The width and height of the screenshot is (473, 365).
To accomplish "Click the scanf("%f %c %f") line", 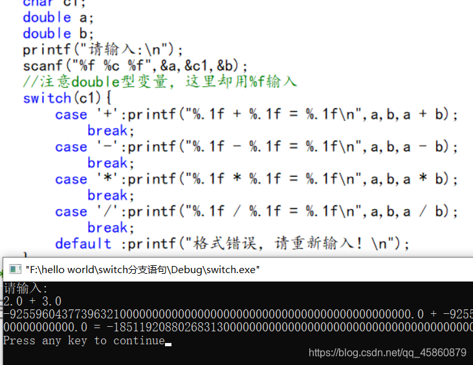I will (135, 66).
